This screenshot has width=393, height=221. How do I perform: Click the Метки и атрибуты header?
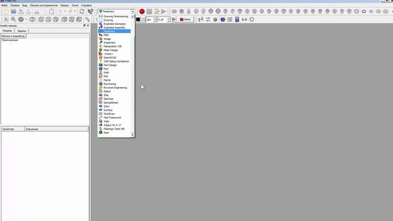coord(13,36)
